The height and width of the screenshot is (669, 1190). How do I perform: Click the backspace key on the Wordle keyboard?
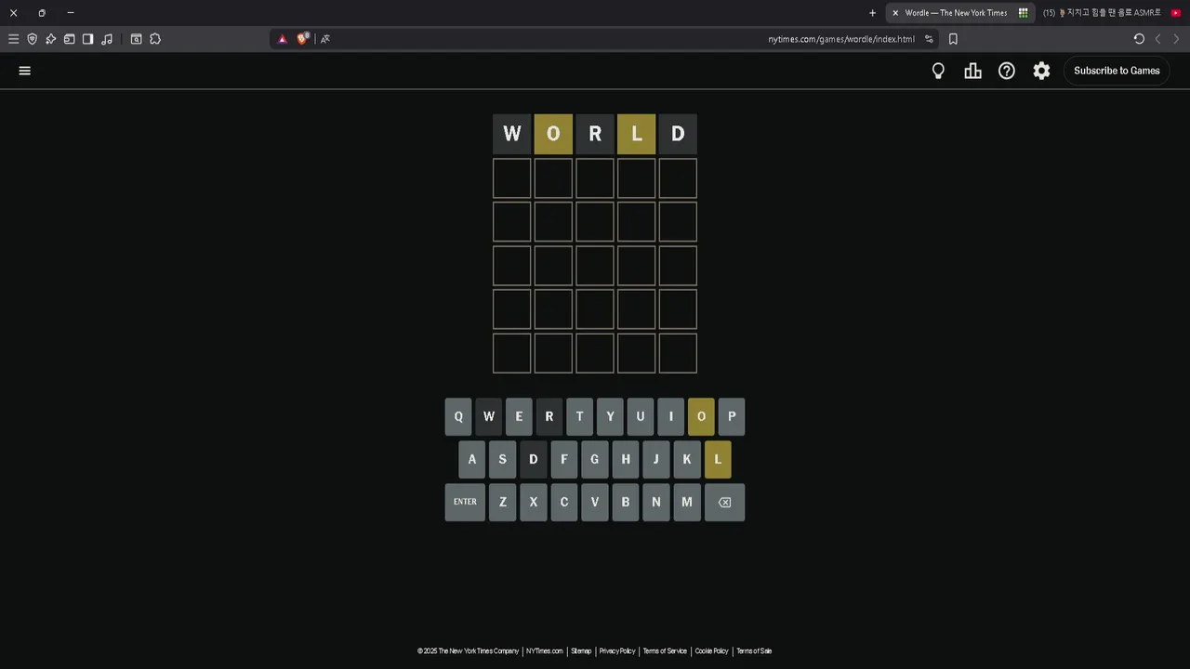724,502
